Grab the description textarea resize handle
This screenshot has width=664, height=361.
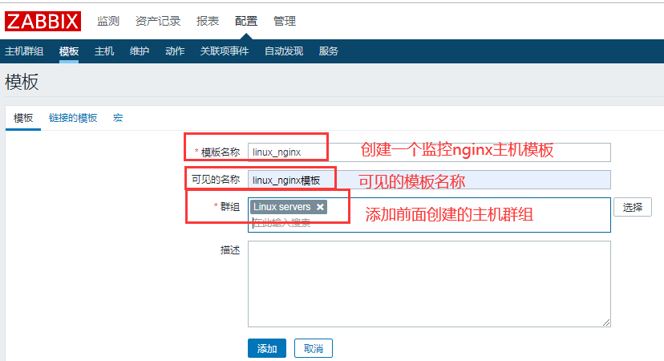(606, 322)
